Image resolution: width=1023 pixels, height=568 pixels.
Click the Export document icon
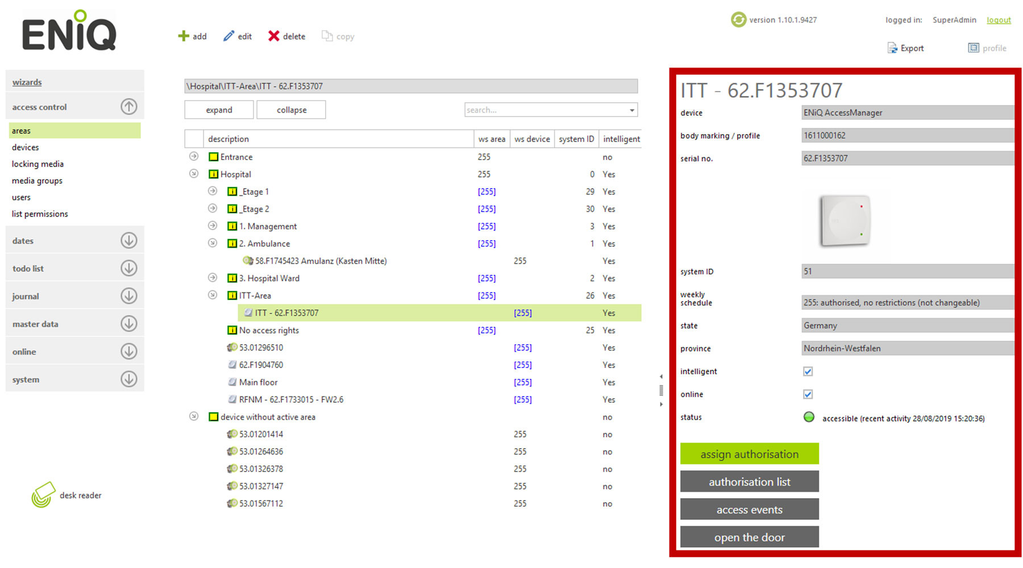[x=892, y=48]
